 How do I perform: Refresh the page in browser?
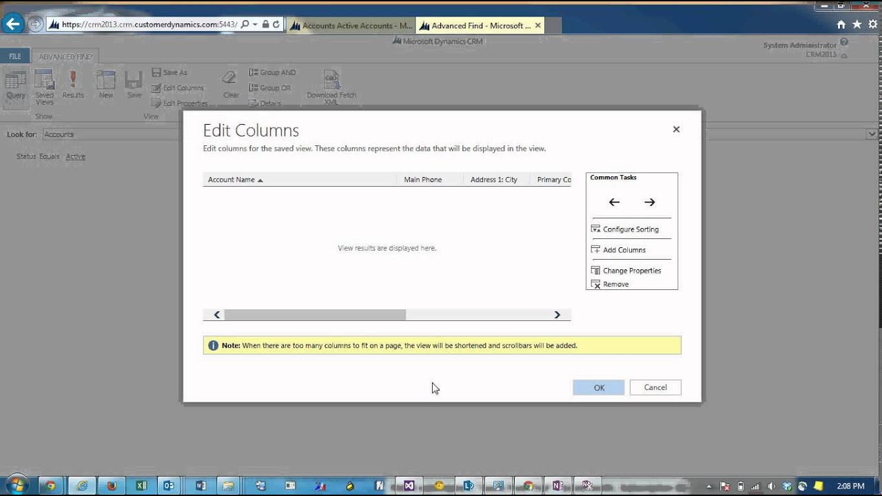point(276,24)
